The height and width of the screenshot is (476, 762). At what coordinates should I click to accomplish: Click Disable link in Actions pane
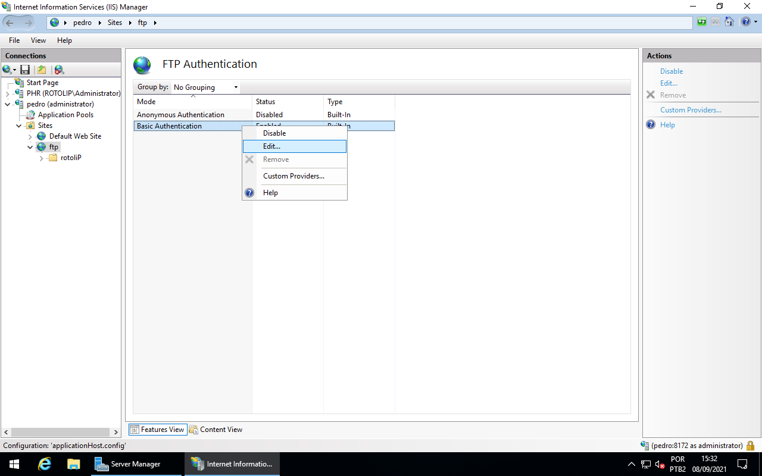[x=671, y=71]
